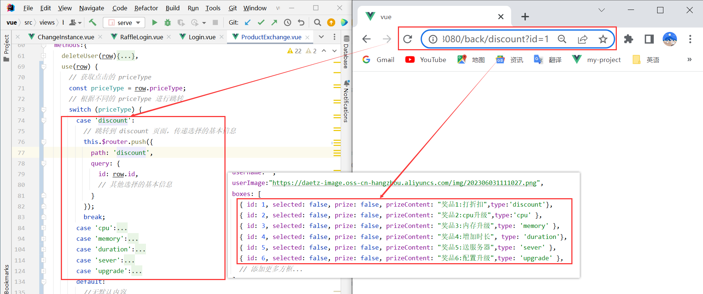This screenshot has height=294, width=703.
Task: Show more bookmarks chevron in browser
Action: click(689, 59)
